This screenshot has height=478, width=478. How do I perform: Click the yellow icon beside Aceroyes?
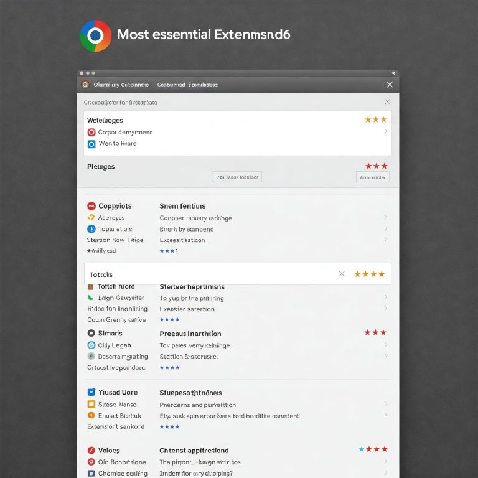(x=91, y=217)
